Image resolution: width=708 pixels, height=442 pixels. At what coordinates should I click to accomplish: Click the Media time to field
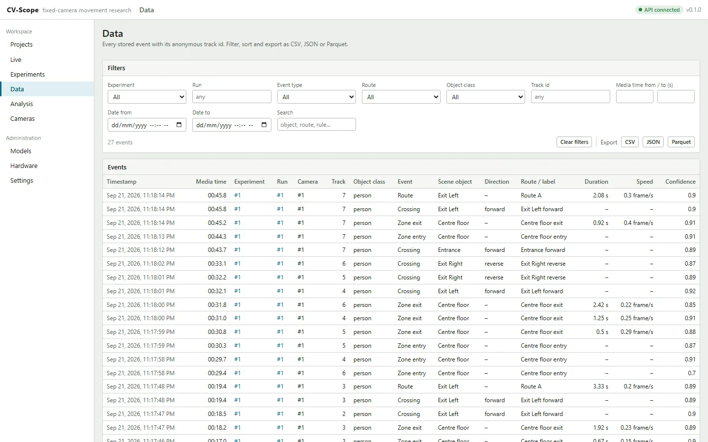click(676, 97)
